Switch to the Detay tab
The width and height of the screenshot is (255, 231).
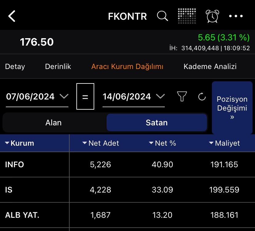15,66
